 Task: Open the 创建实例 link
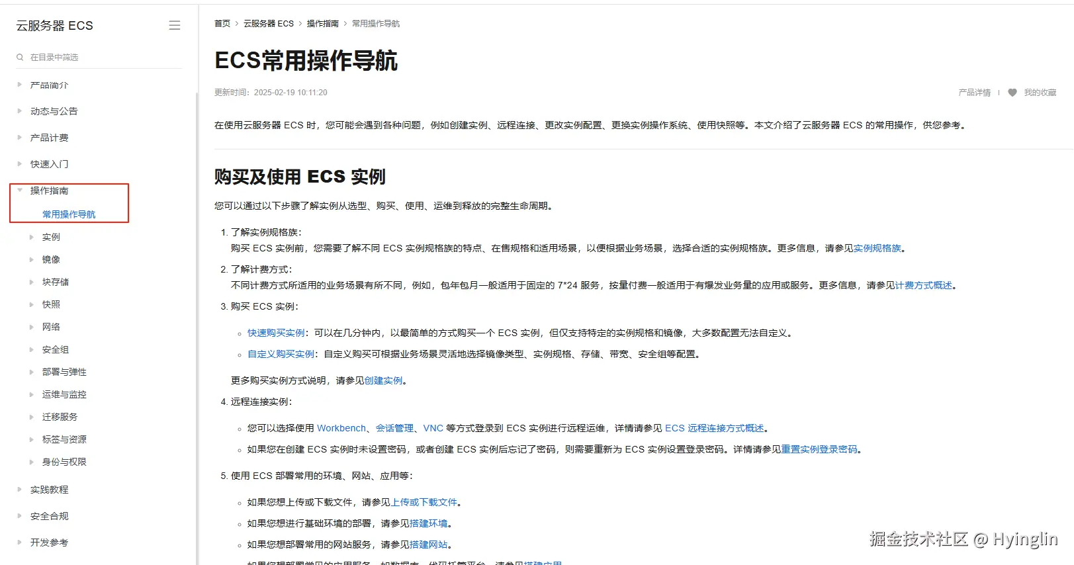384,381
